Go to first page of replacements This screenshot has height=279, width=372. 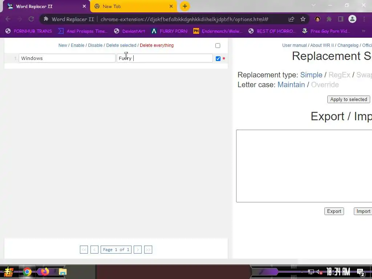coord(84,250)
